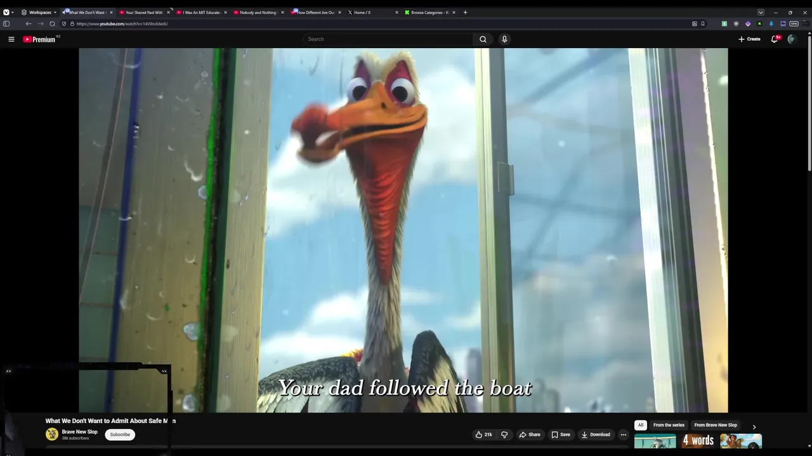
Task: Open the tracker blocker shield icon
Action: point(64,23)
